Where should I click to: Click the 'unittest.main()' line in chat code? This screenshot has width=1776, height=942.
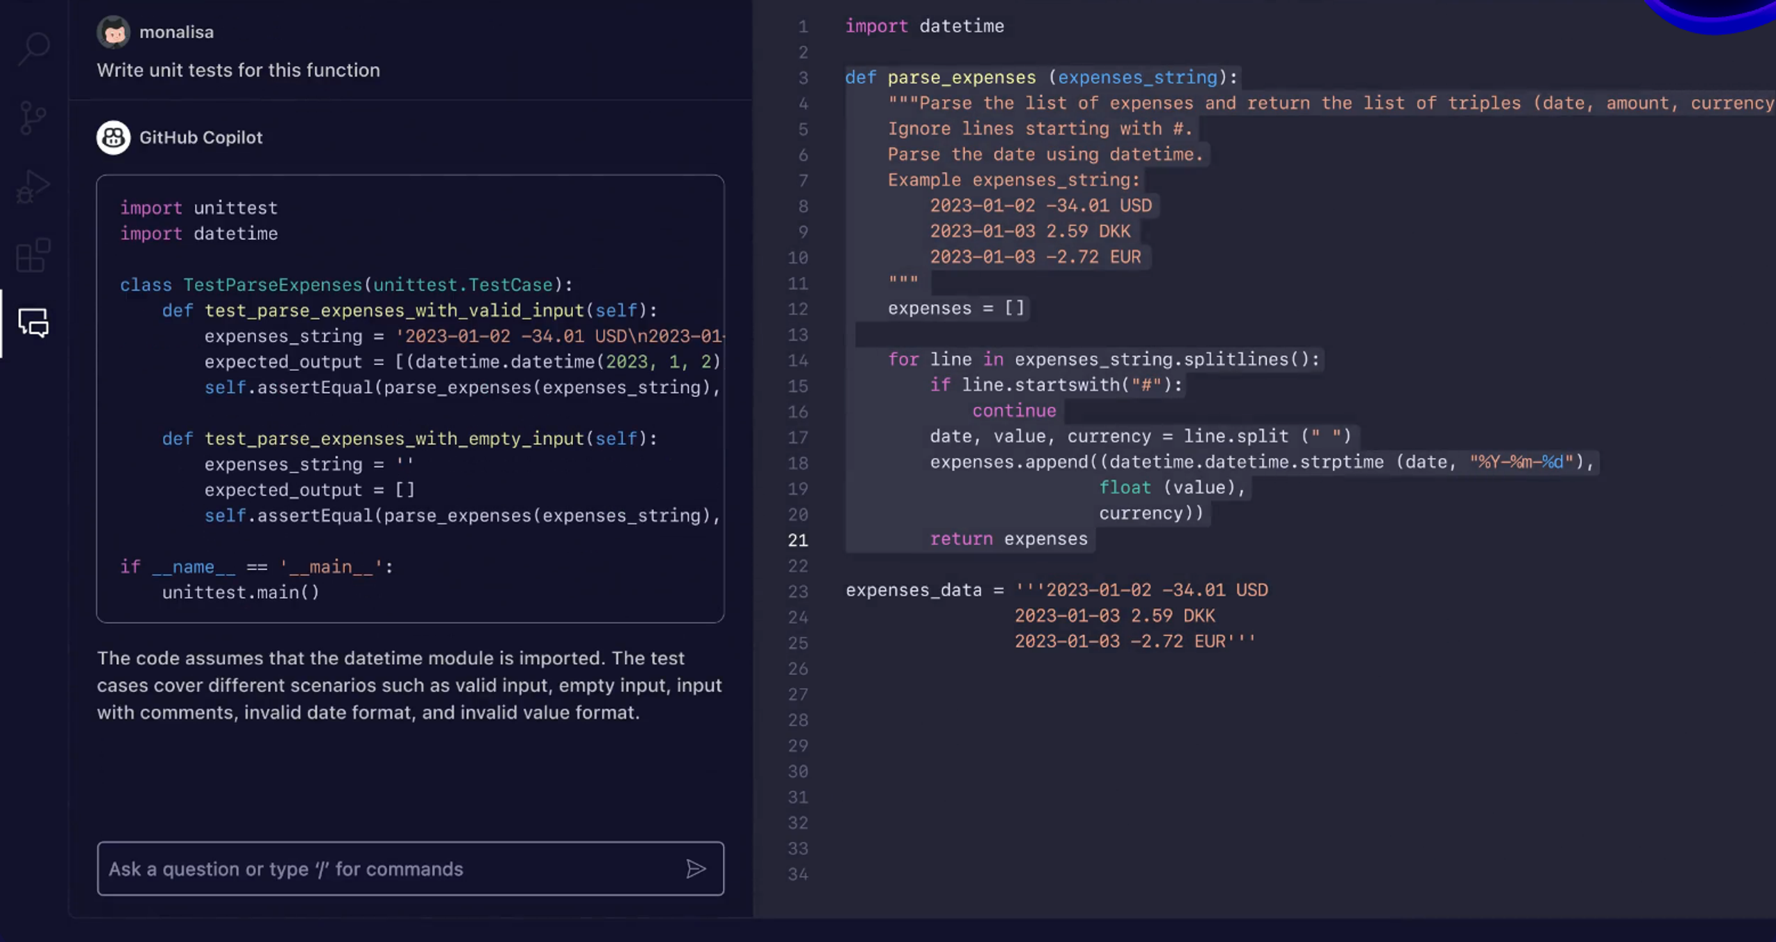240,593
